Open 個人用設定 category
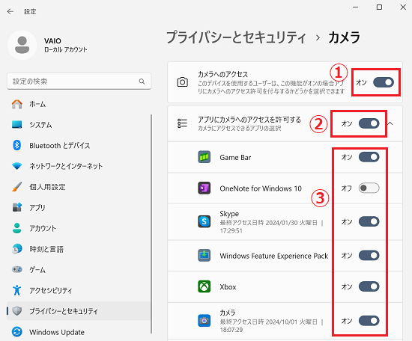The width and height of the screenshot is (412, 341). 79,187
